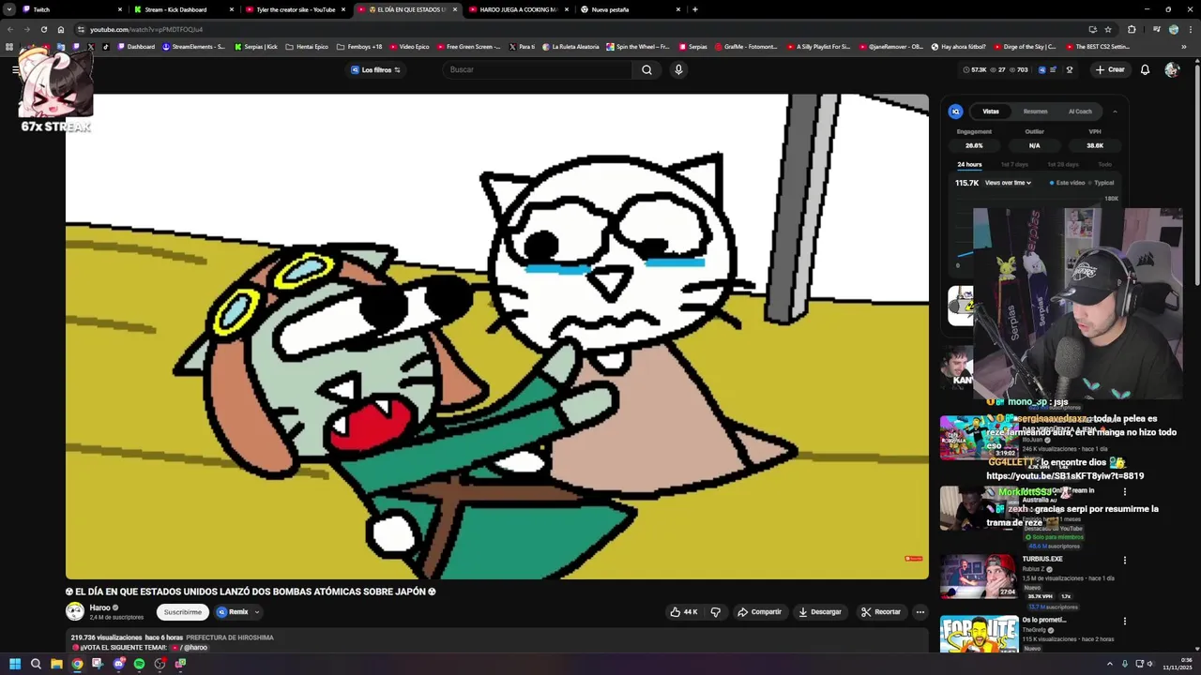Open the Haroo channel avatar
The height and width of the screenshot is (675, 1201).
[75, 611]
